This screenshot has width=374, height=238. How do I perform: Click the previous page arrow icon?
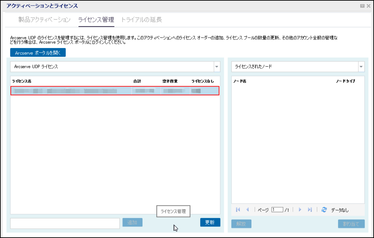coord(247,210)
